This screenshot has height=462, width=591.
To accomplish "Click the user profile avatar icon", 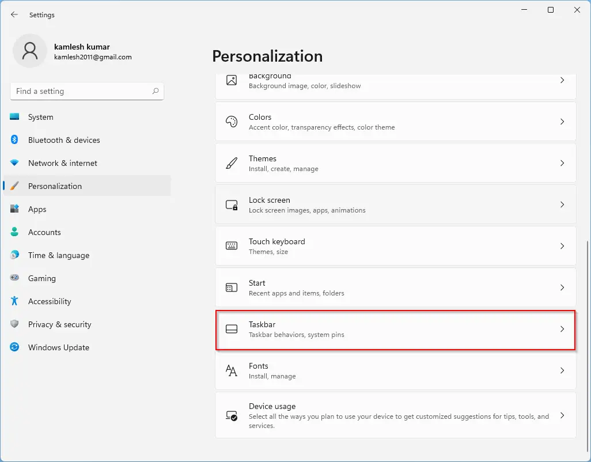I will [30, 51].
